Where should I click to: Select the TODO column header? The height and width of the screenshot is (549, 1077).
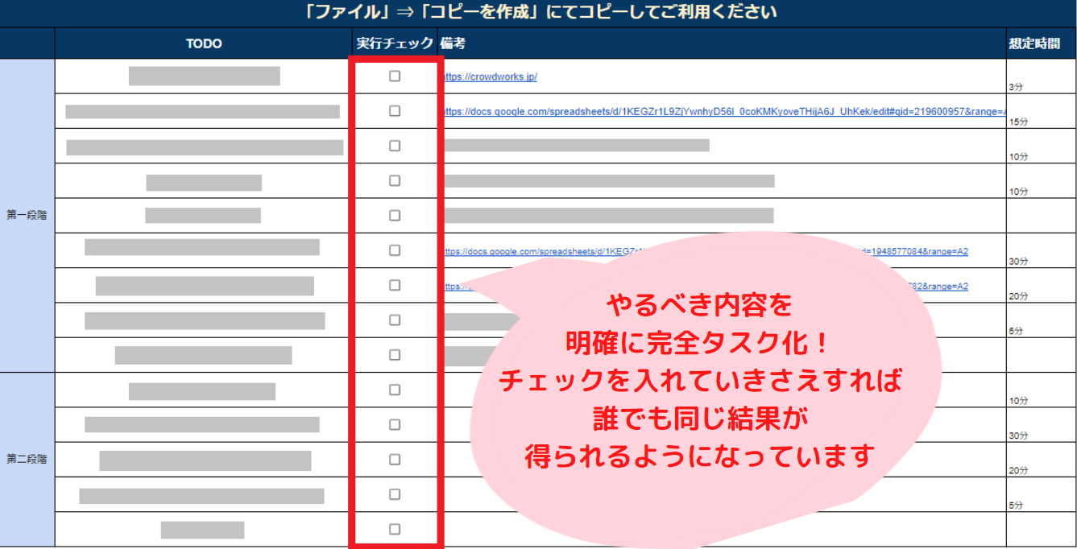pos(204,43)
